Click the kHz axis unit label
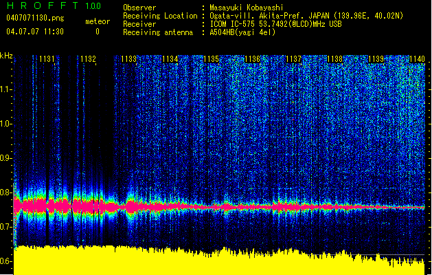 [6, 56]
